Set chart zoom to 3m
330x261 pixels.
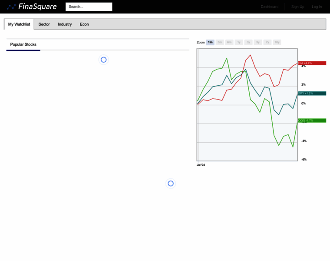[220, 42]
